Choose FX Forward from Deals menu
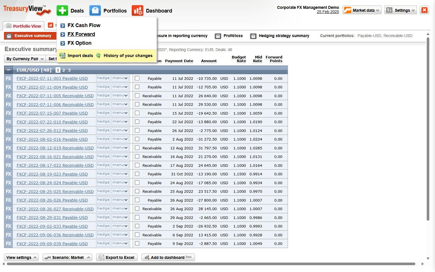The image size is (435, 272). coord(81,34)
